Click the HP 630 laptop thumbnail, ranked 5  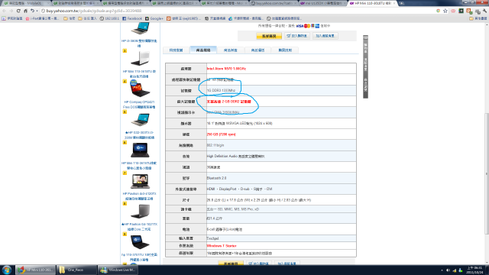click(140, 120)
